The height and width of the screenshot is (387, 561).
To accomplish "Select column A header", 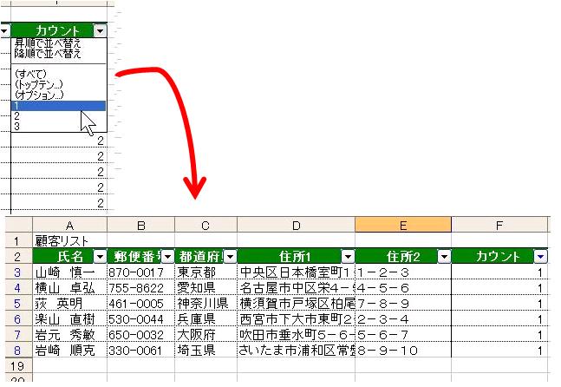I will [x=68, y=225].
